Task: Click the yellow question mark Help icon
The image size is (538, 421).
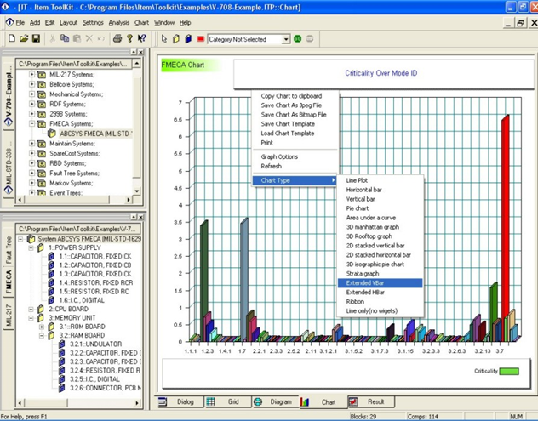Action: coord(129,39)
